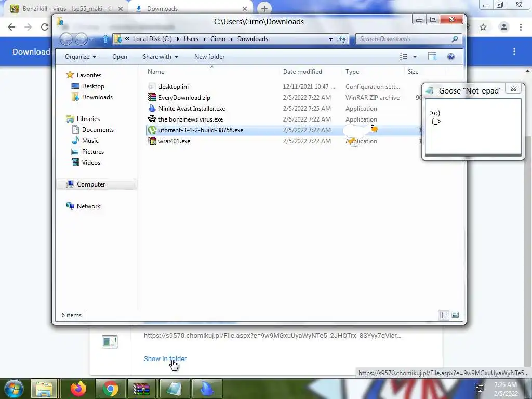Expand the chevron after Cirno in breadcrumb

[231, 39]
